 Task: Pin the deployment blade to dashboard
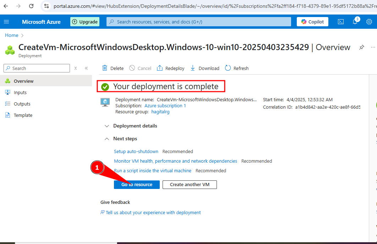point(362,47)
